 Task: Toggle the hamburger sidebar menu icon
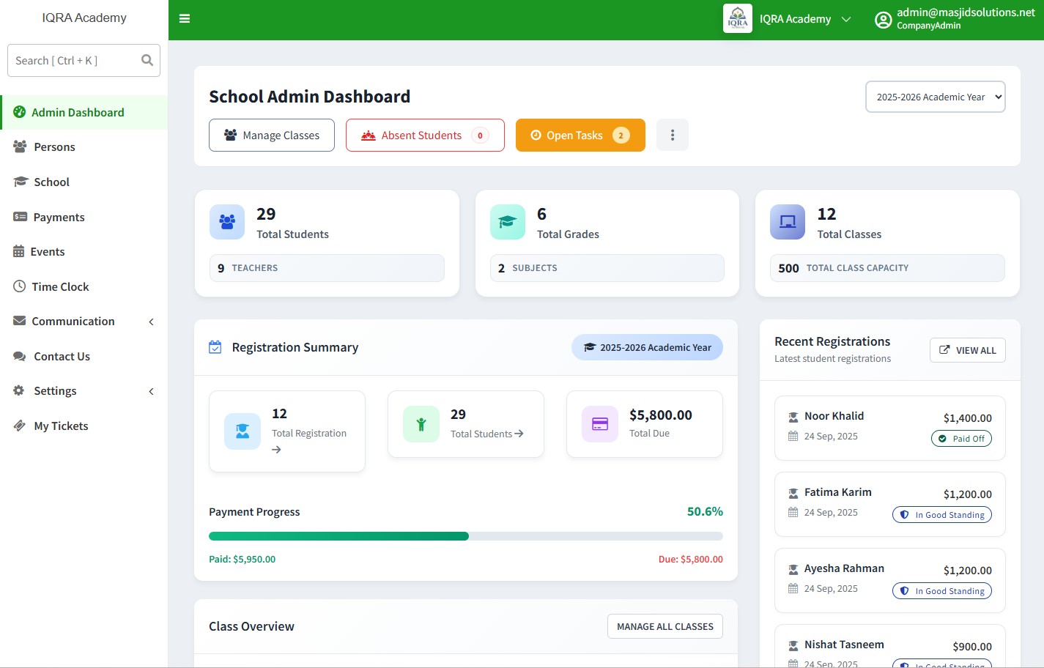tap(185, 18)
